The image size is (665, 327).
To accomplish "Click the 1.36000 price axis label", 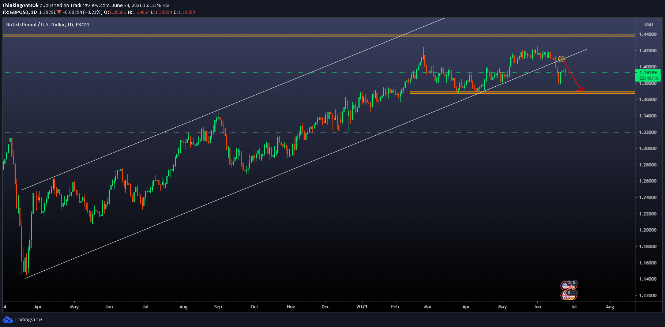I will tap(648, 99).
